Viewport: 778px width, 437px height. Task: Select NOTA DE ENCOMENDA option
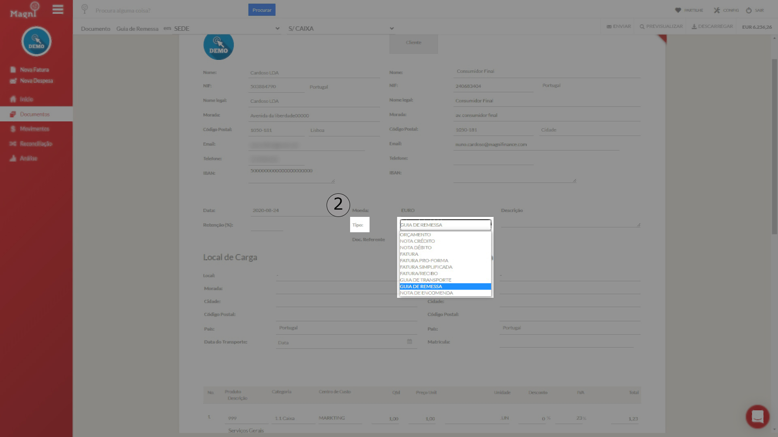pyautogui.click(x=426, y=293)
